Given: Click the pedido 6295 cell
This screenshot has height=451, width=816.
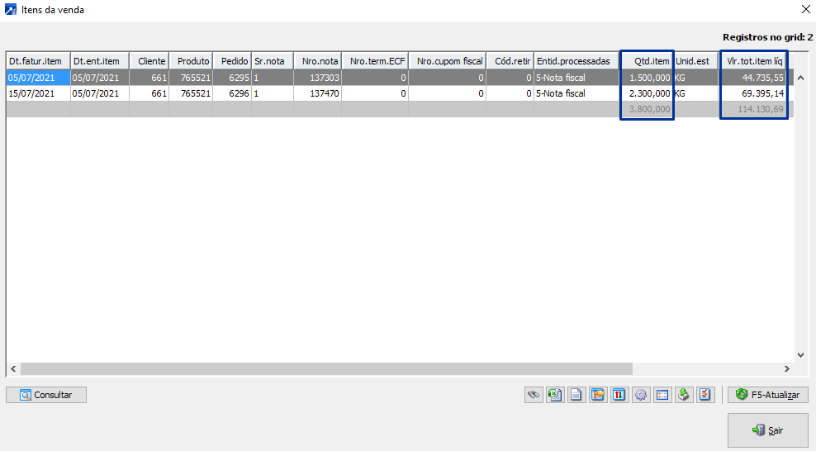Looking at the screenshot, I should (231, 78).
